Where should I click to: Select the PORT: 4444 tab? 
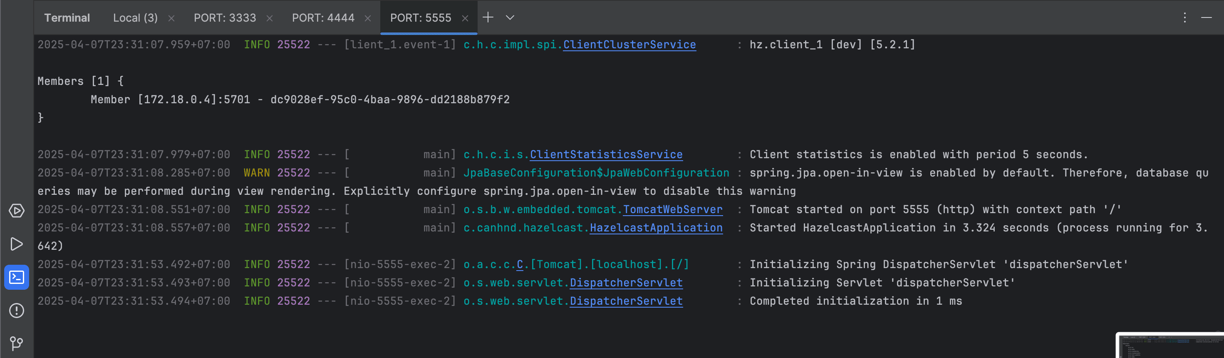point(323,17)
